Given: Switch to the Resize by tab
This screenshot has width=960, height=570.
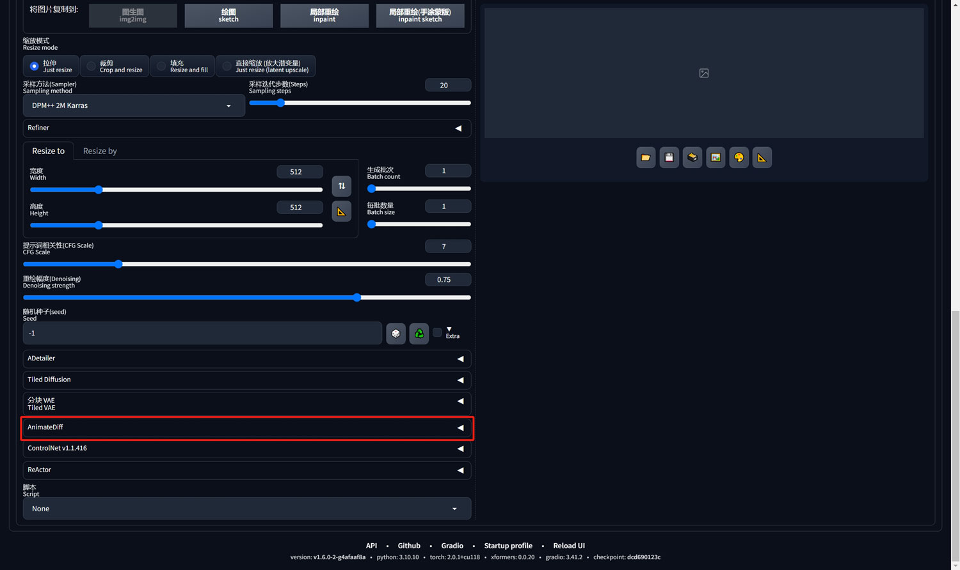Looking at the screenshot, I should click(100, 151).
